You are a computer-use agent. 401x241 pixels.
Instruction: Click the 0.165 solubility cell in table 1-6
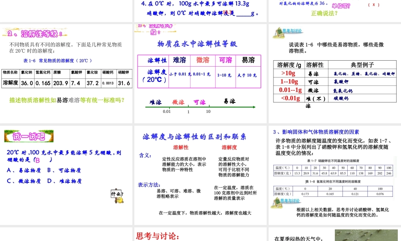(43, 83)
